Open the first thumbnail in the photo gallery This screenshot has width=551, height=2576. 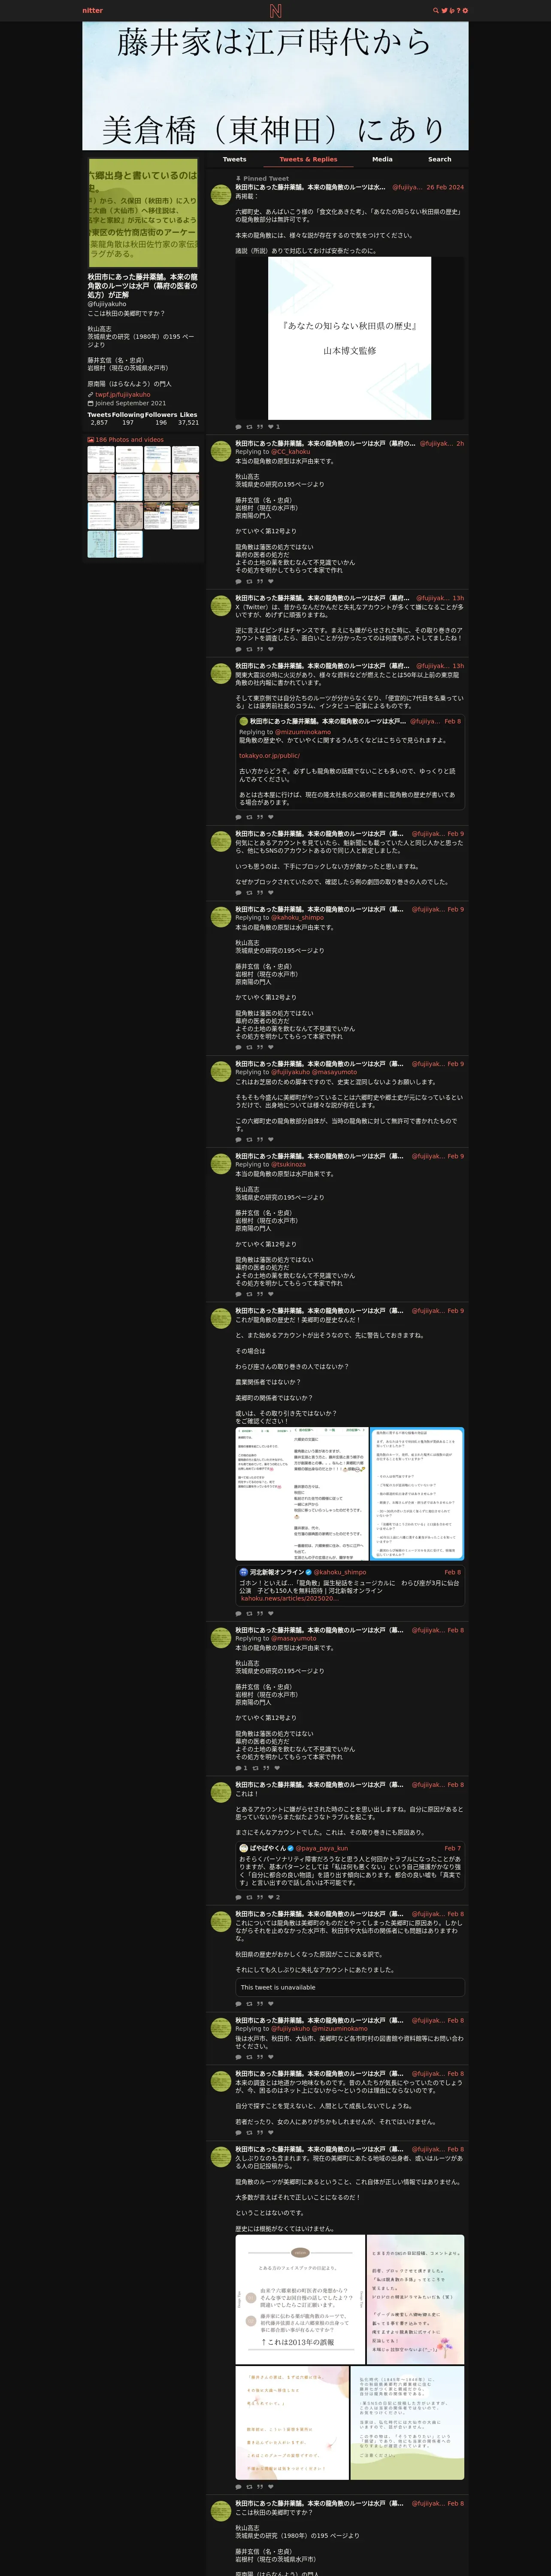pos(101,459)
